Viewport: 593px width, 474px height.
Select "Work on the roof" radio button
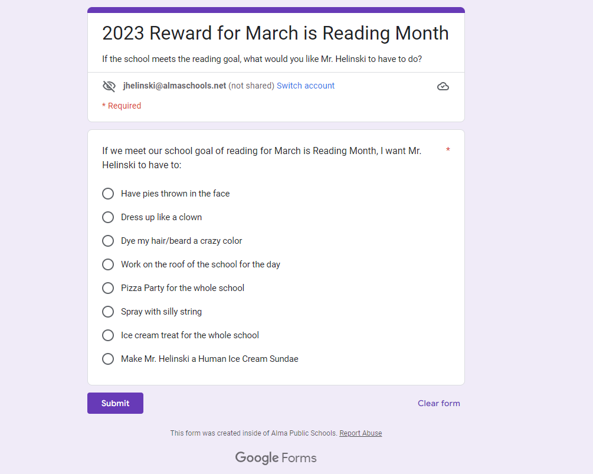[108, 264]
